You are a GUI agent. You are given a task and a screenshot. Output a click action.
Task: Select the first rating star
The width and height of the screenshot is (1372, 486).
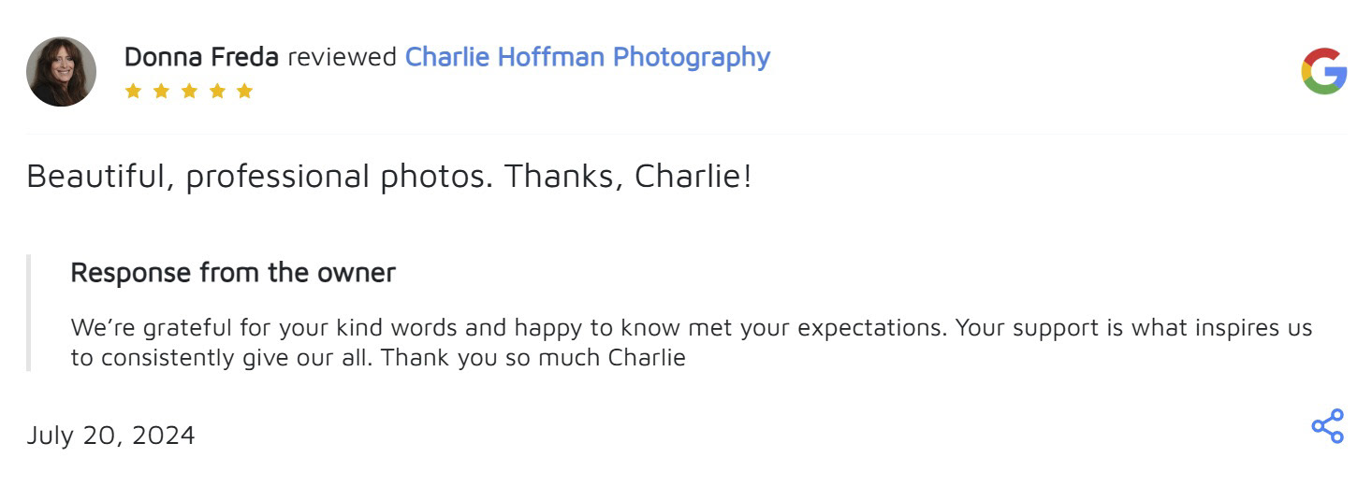pos(133,91)
